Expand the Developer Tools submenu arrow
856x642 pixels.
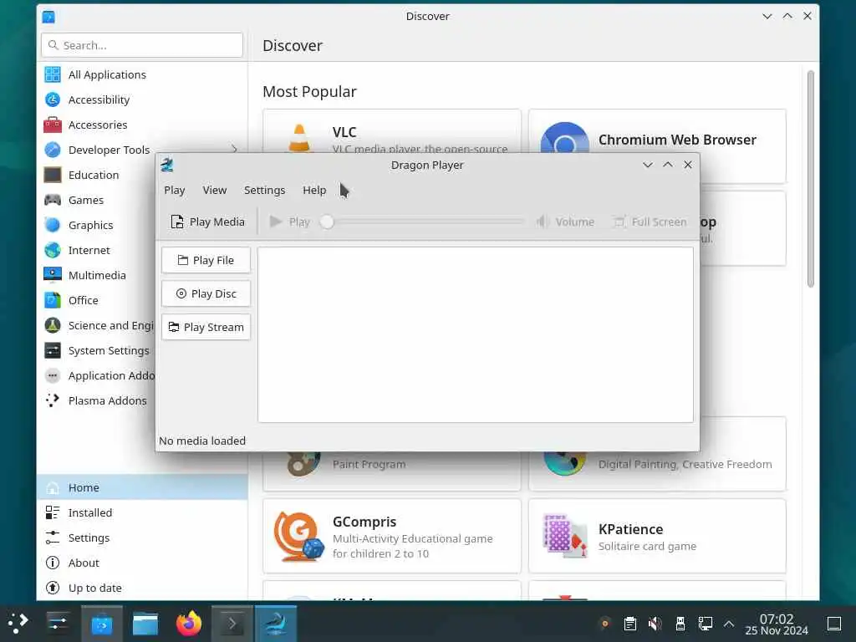point(234,149)
